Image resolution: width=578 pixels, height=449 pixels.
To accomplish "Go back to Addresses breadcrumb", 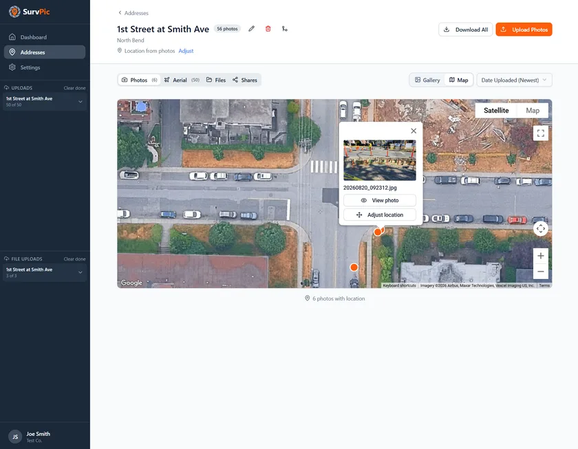I will click(133, 13).
